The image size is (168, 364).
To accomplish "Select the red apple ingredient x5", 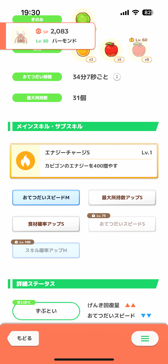I will click(111, 50).
